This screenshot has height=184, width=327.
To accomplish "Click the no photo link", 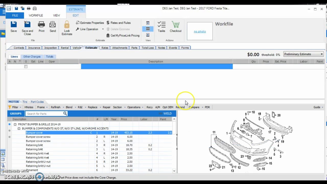I will coord(200,31).
